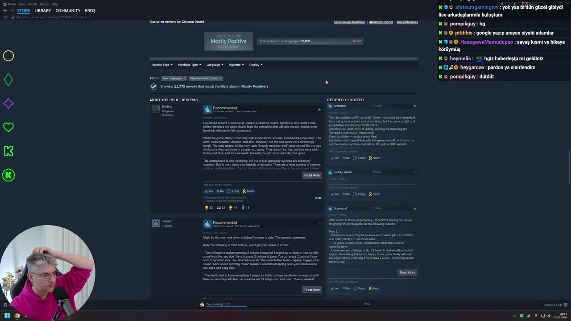
Task: Open the LIBRARY tab
Action: pyautogui.click(x=43, y=10)
